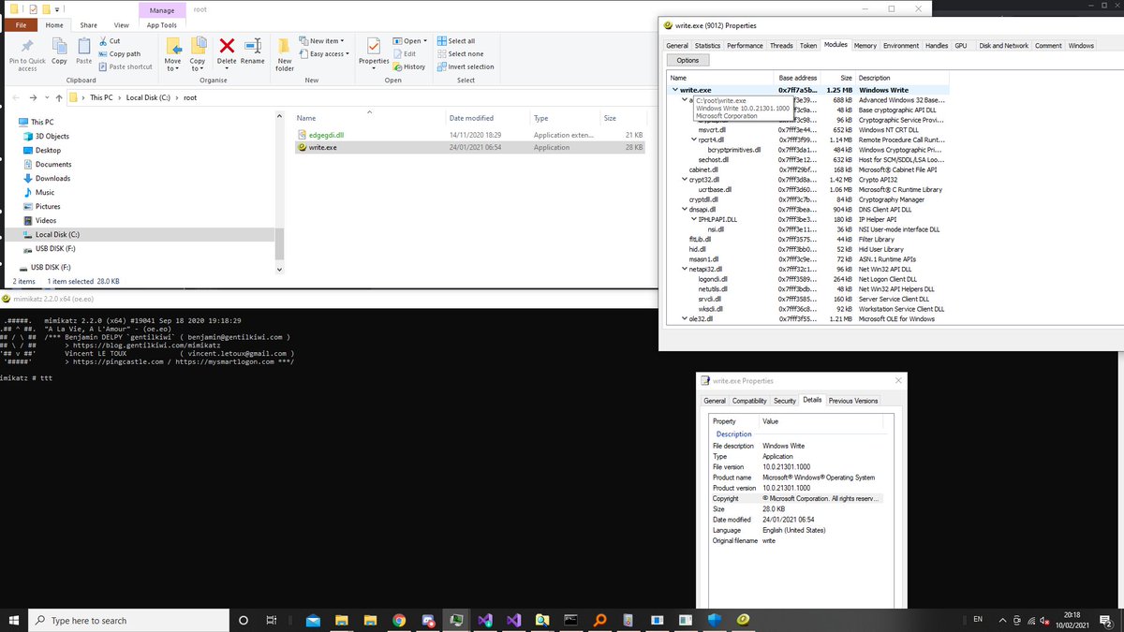Open Cortana circle on taskbar

click(244, 620)
